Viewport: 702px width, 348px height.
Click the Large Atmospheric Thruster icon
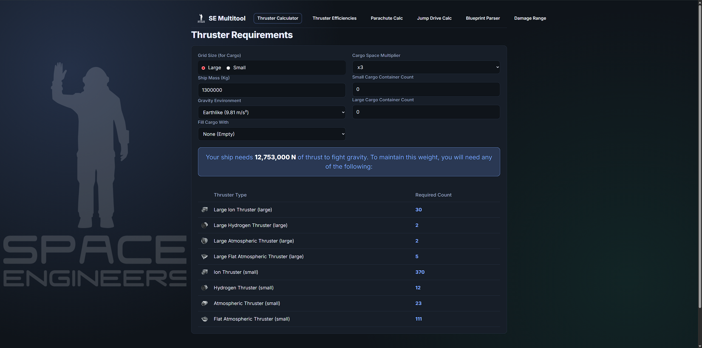click(205, 241)
